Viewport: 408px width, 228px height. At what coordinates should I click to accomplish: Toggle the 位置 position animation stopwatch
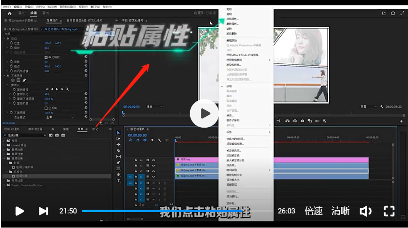click(11, 43)
